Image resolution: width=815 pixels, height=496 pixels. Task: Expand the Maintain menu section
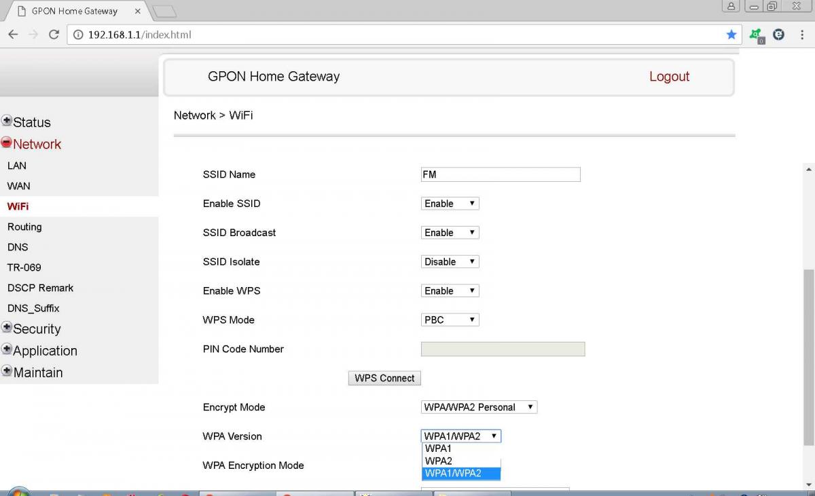click(7, 371)
